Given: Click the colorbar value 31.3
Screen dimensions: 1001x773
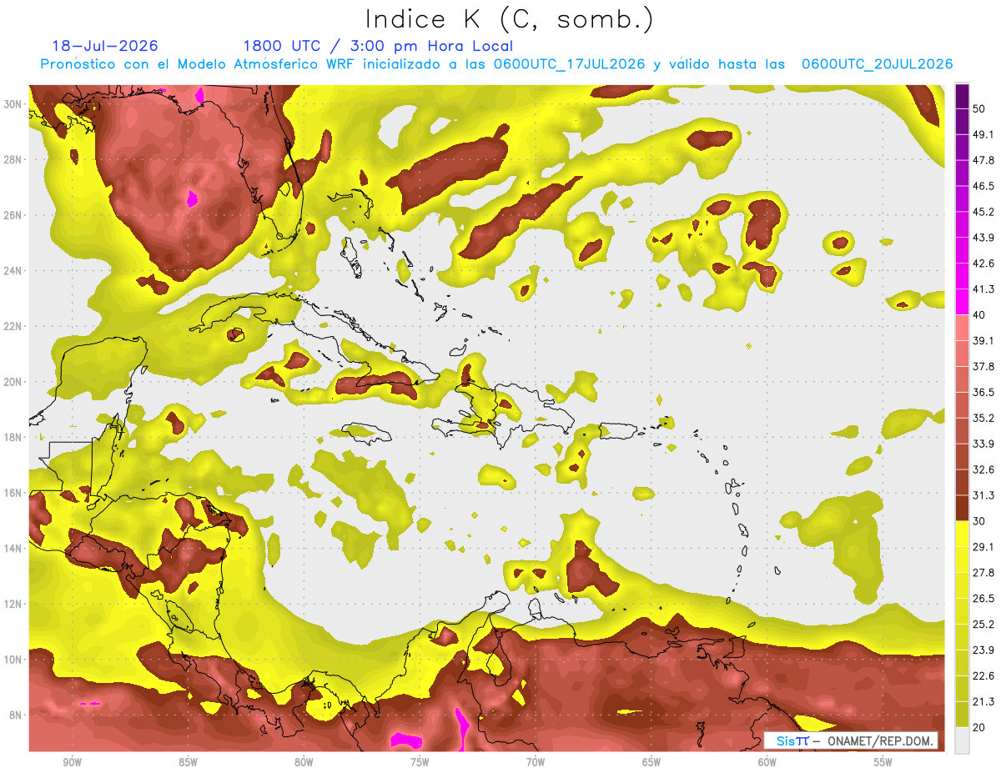Looking at the screenshot, I should 983,495.
